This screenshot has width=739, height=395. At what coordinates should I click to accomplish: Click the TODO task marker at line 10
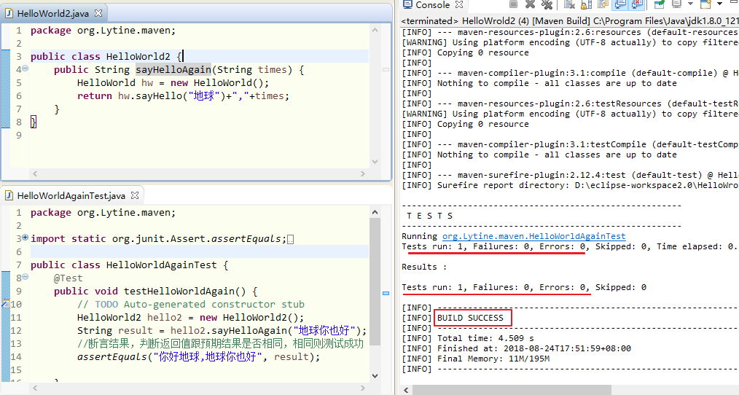pos(5,304)
